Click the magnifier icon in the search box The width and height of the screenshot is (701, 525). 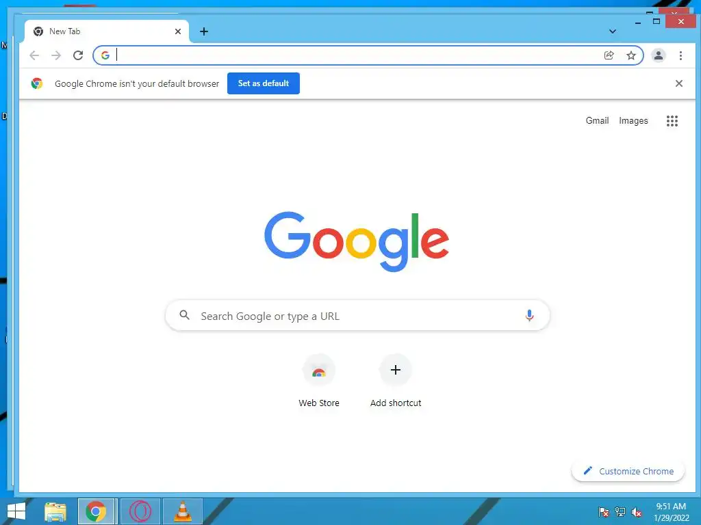(184, 315)
